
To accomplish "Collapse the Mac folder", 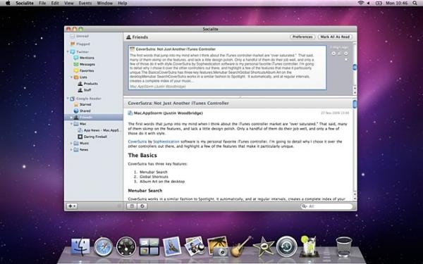I will pyautogui.click(x=71, y=124).
